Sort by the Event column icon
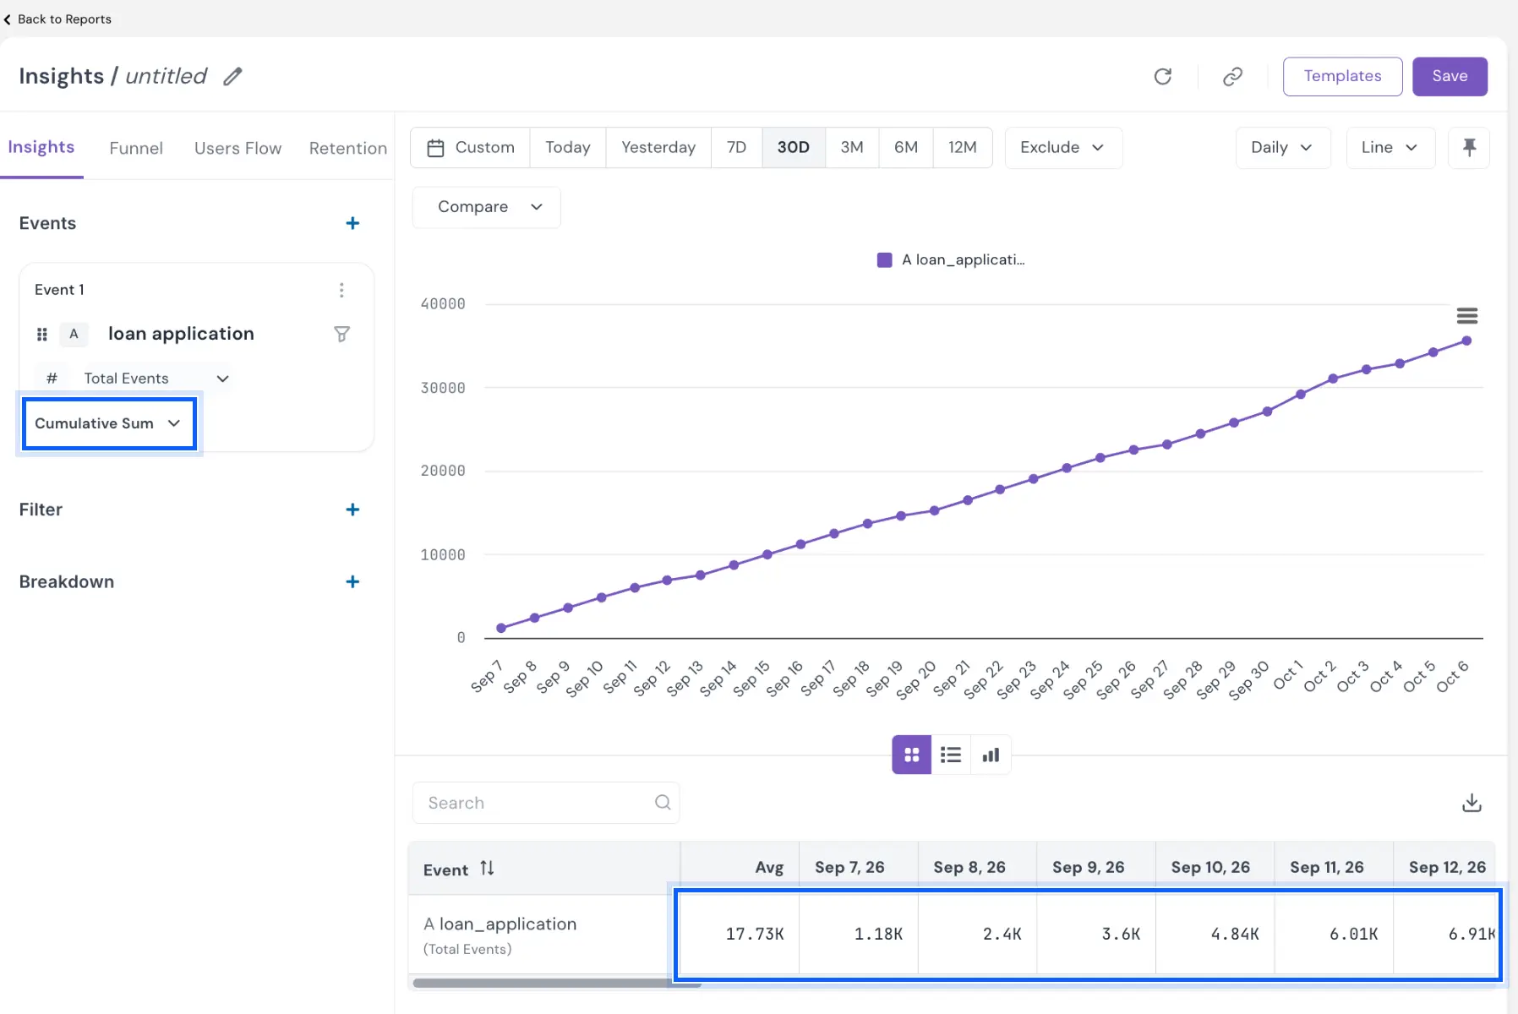Viewport: 1518px width, 1014px height. 487,868
